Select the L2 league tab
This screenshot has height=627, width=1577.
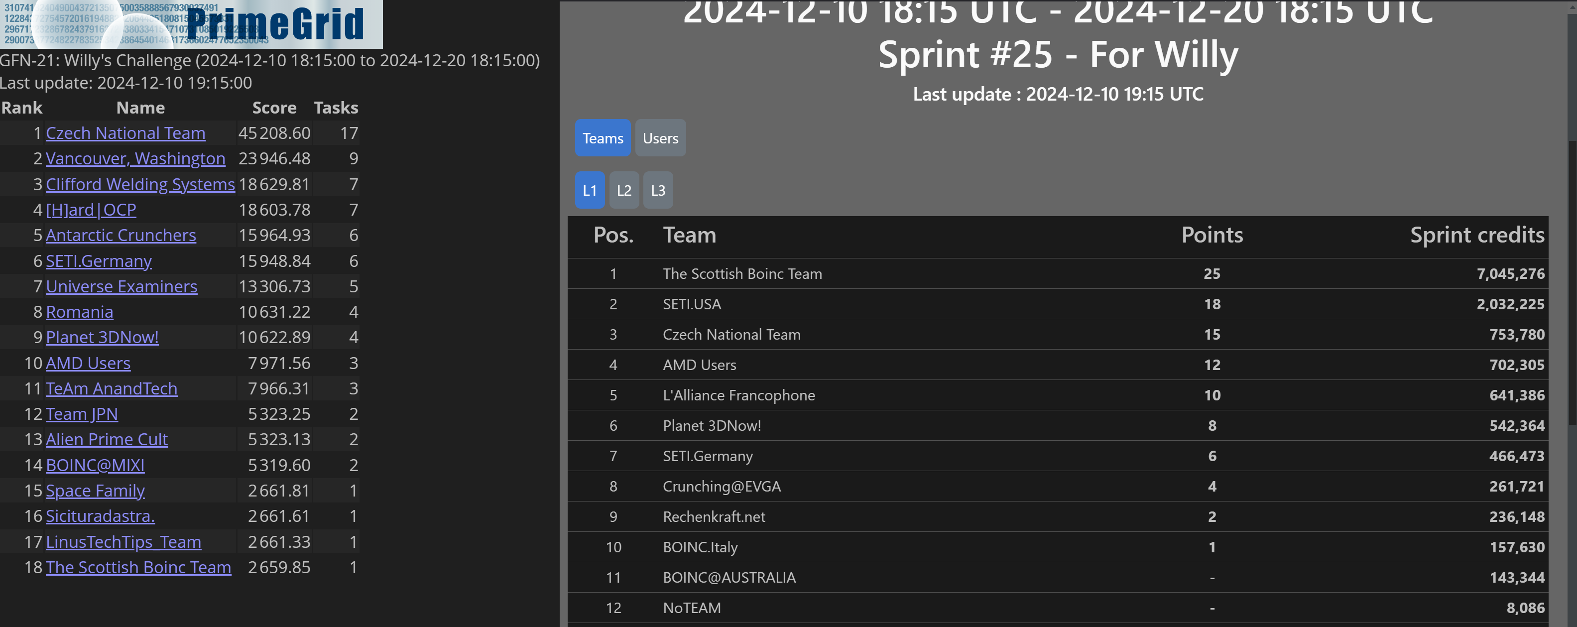click(x=624, y=190)
